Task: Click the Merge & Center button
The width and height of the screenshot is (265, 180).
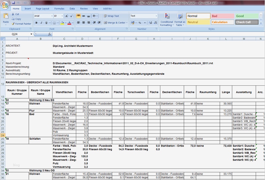Action: tap(114, 23)
